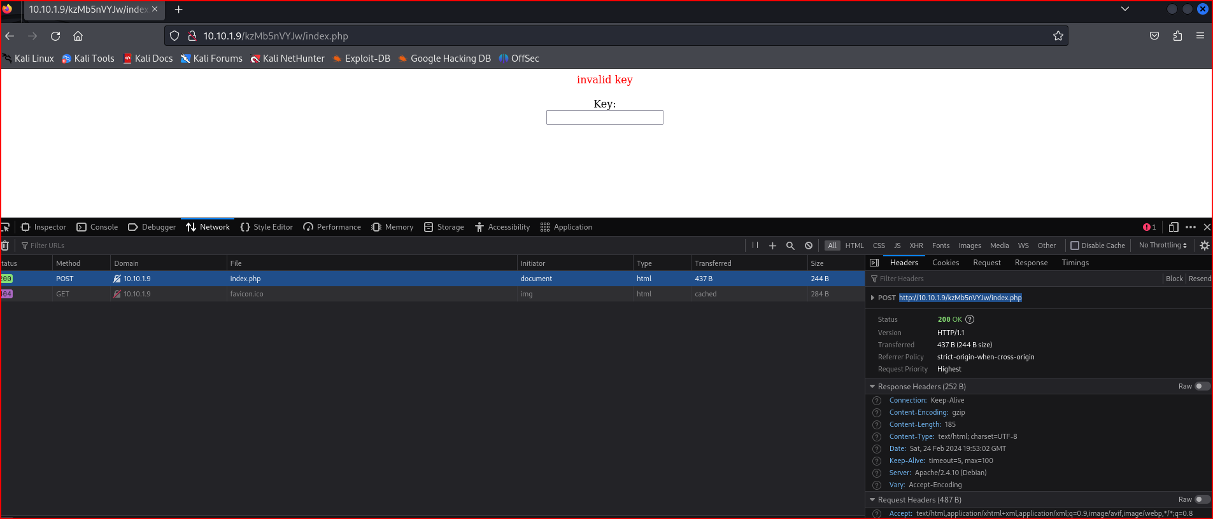Open the No Throttling dropdown
The width and height of the screenshot is (1213, 519).
pyautogui.click(x=1162, y=246)
